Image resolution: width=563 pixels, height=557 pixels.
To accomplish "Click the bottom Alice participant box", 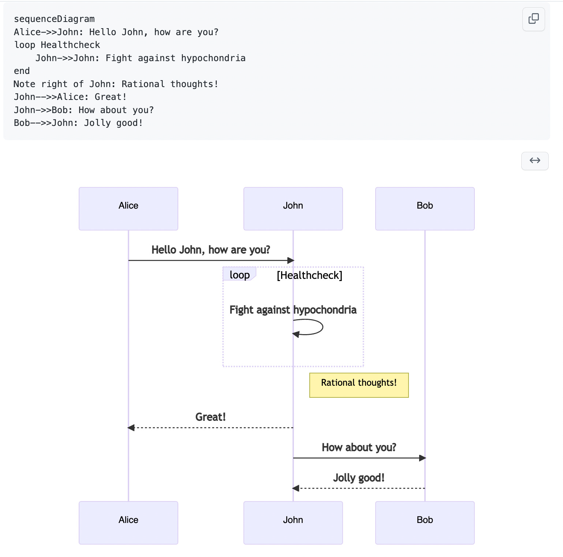I will point(128,523).
